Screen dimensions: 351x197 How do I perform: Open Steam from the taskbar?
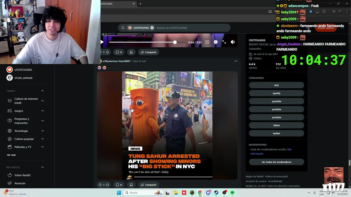pyautogui.click(x=216, y=193)
